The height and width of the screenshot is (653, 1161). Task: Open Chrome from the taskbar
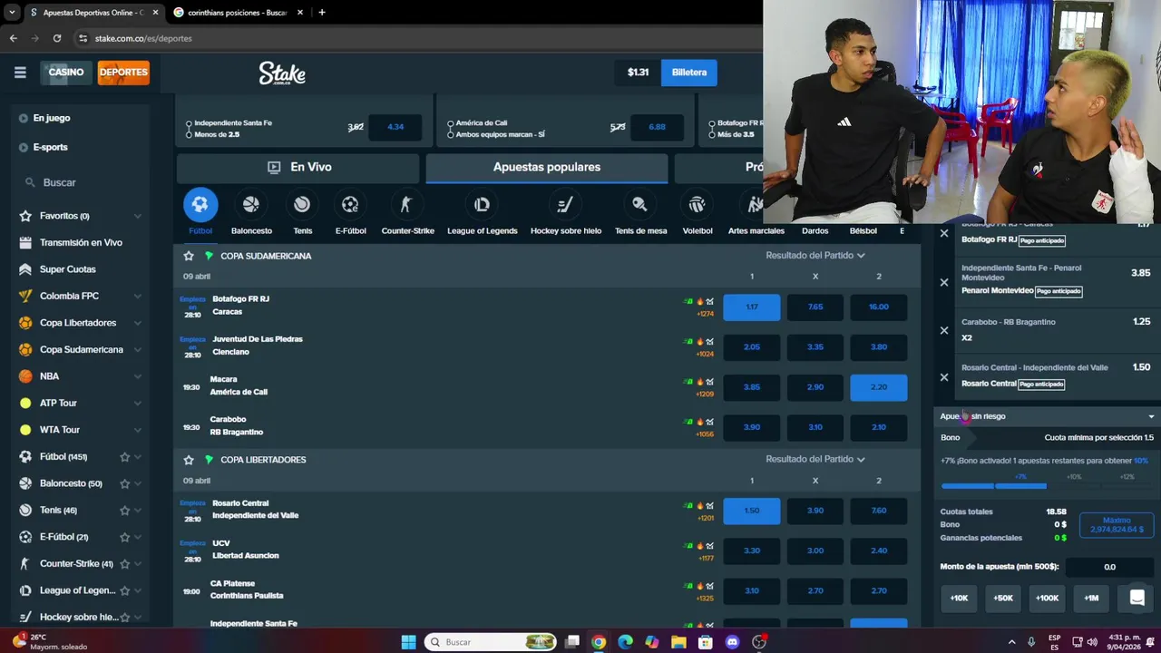click(599, 642)
